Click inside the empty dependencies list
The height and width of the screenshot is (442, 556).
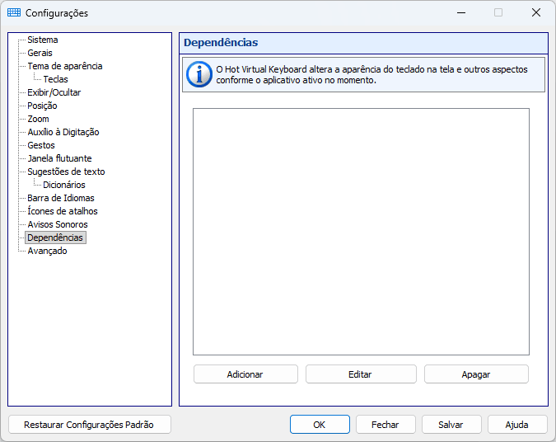(361, 232)
